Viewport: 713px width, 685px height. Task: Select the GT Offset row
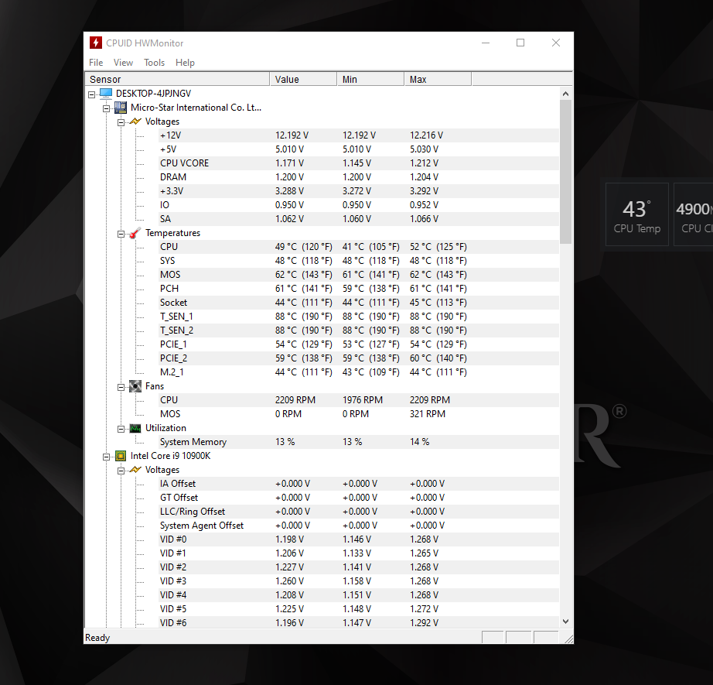click(x=358, y=498)
